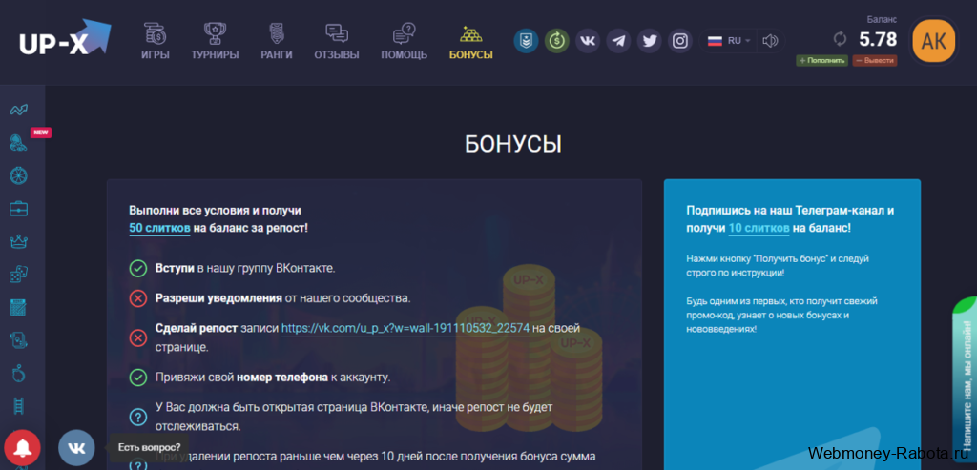977x470 pixels.
Task: Open the РАНГИ ranks page
Action: (x=277, y=41)
